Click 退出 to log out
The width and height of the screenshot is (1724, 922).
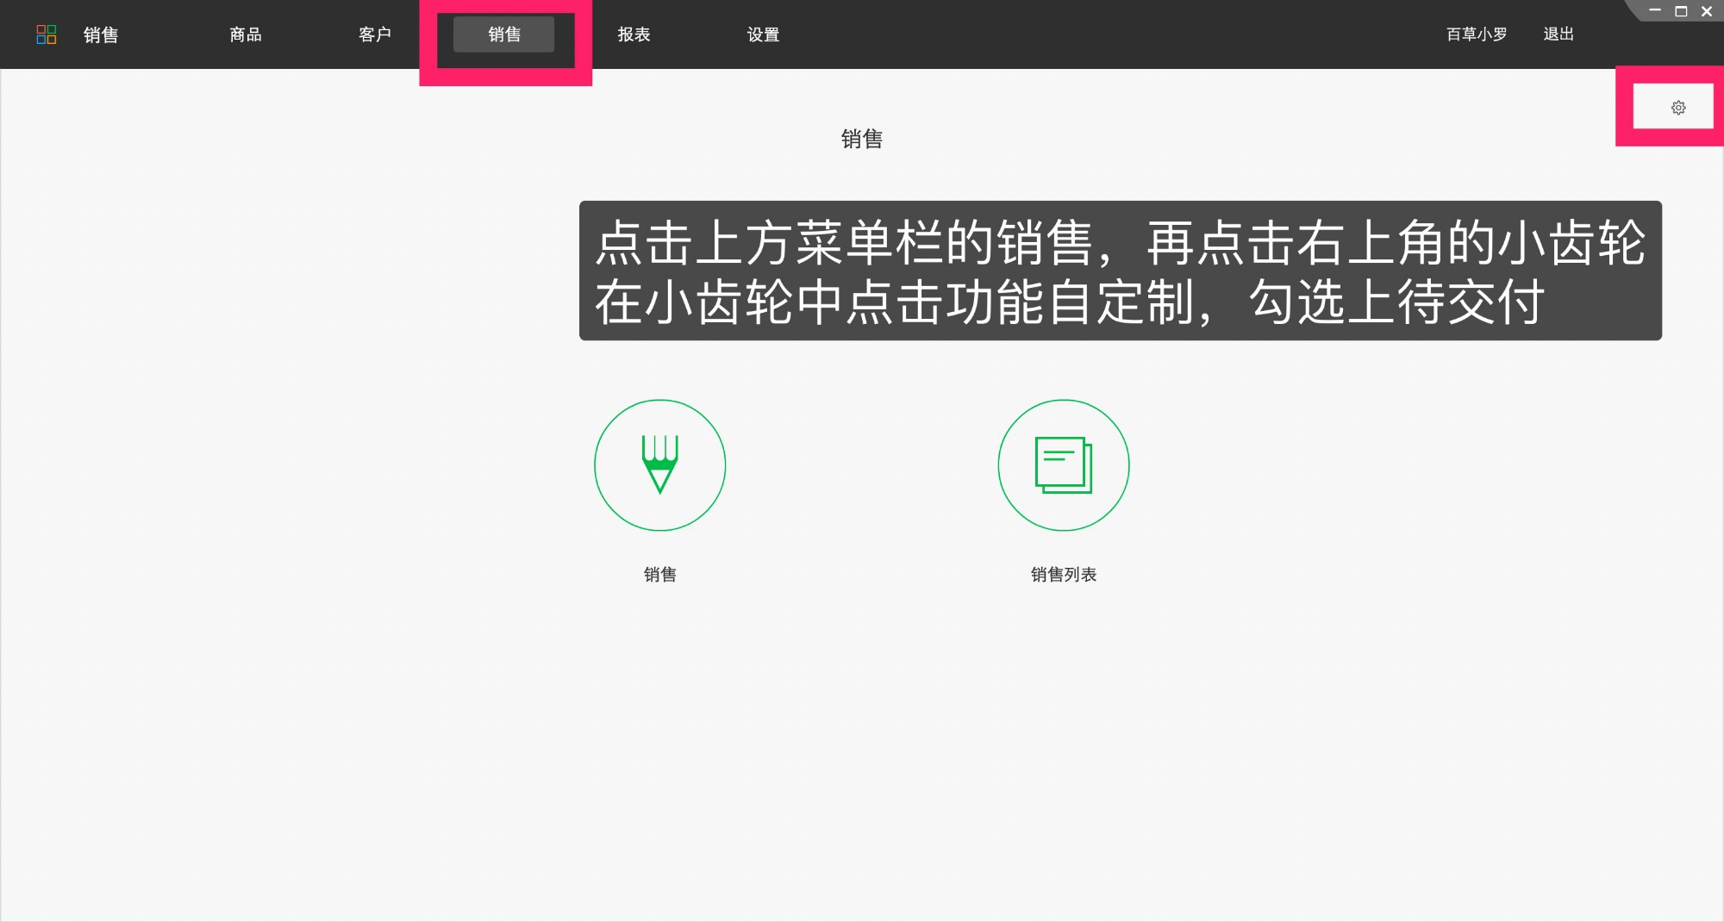click(1558, 34)
